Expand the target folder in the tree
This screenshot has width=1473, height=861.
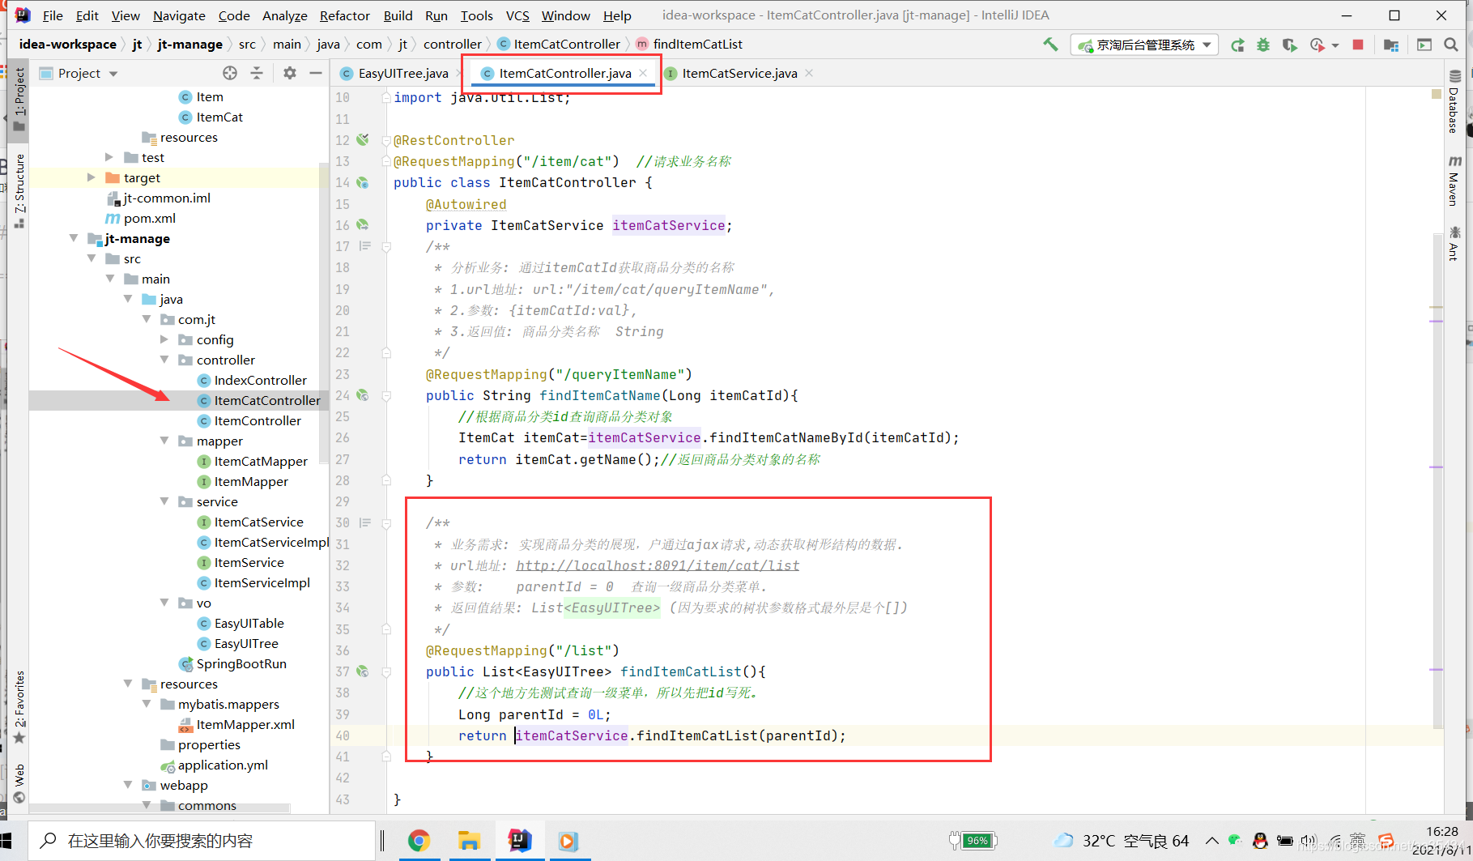(x=92, y=177)
